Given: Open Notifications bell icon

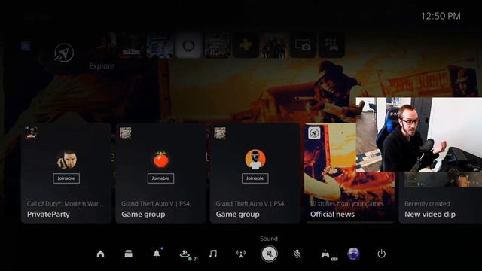Looking at the screenshot, I should [x=157, y=254].
